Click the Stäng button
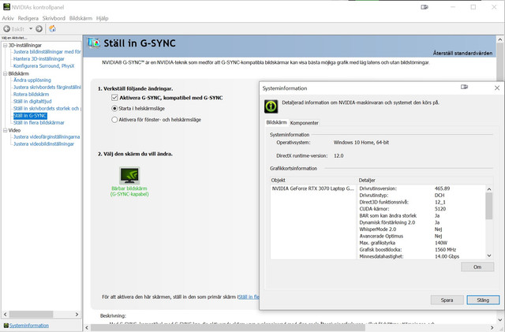Screen dimensions: 505x332 483,300
